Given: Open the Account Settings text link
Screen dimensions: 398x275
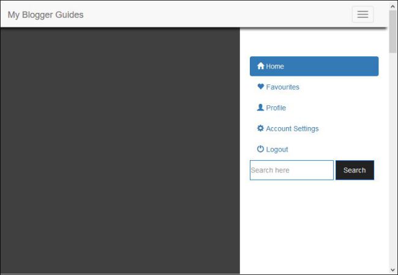Looking at the screenshot, I should [x=292, y=129].
